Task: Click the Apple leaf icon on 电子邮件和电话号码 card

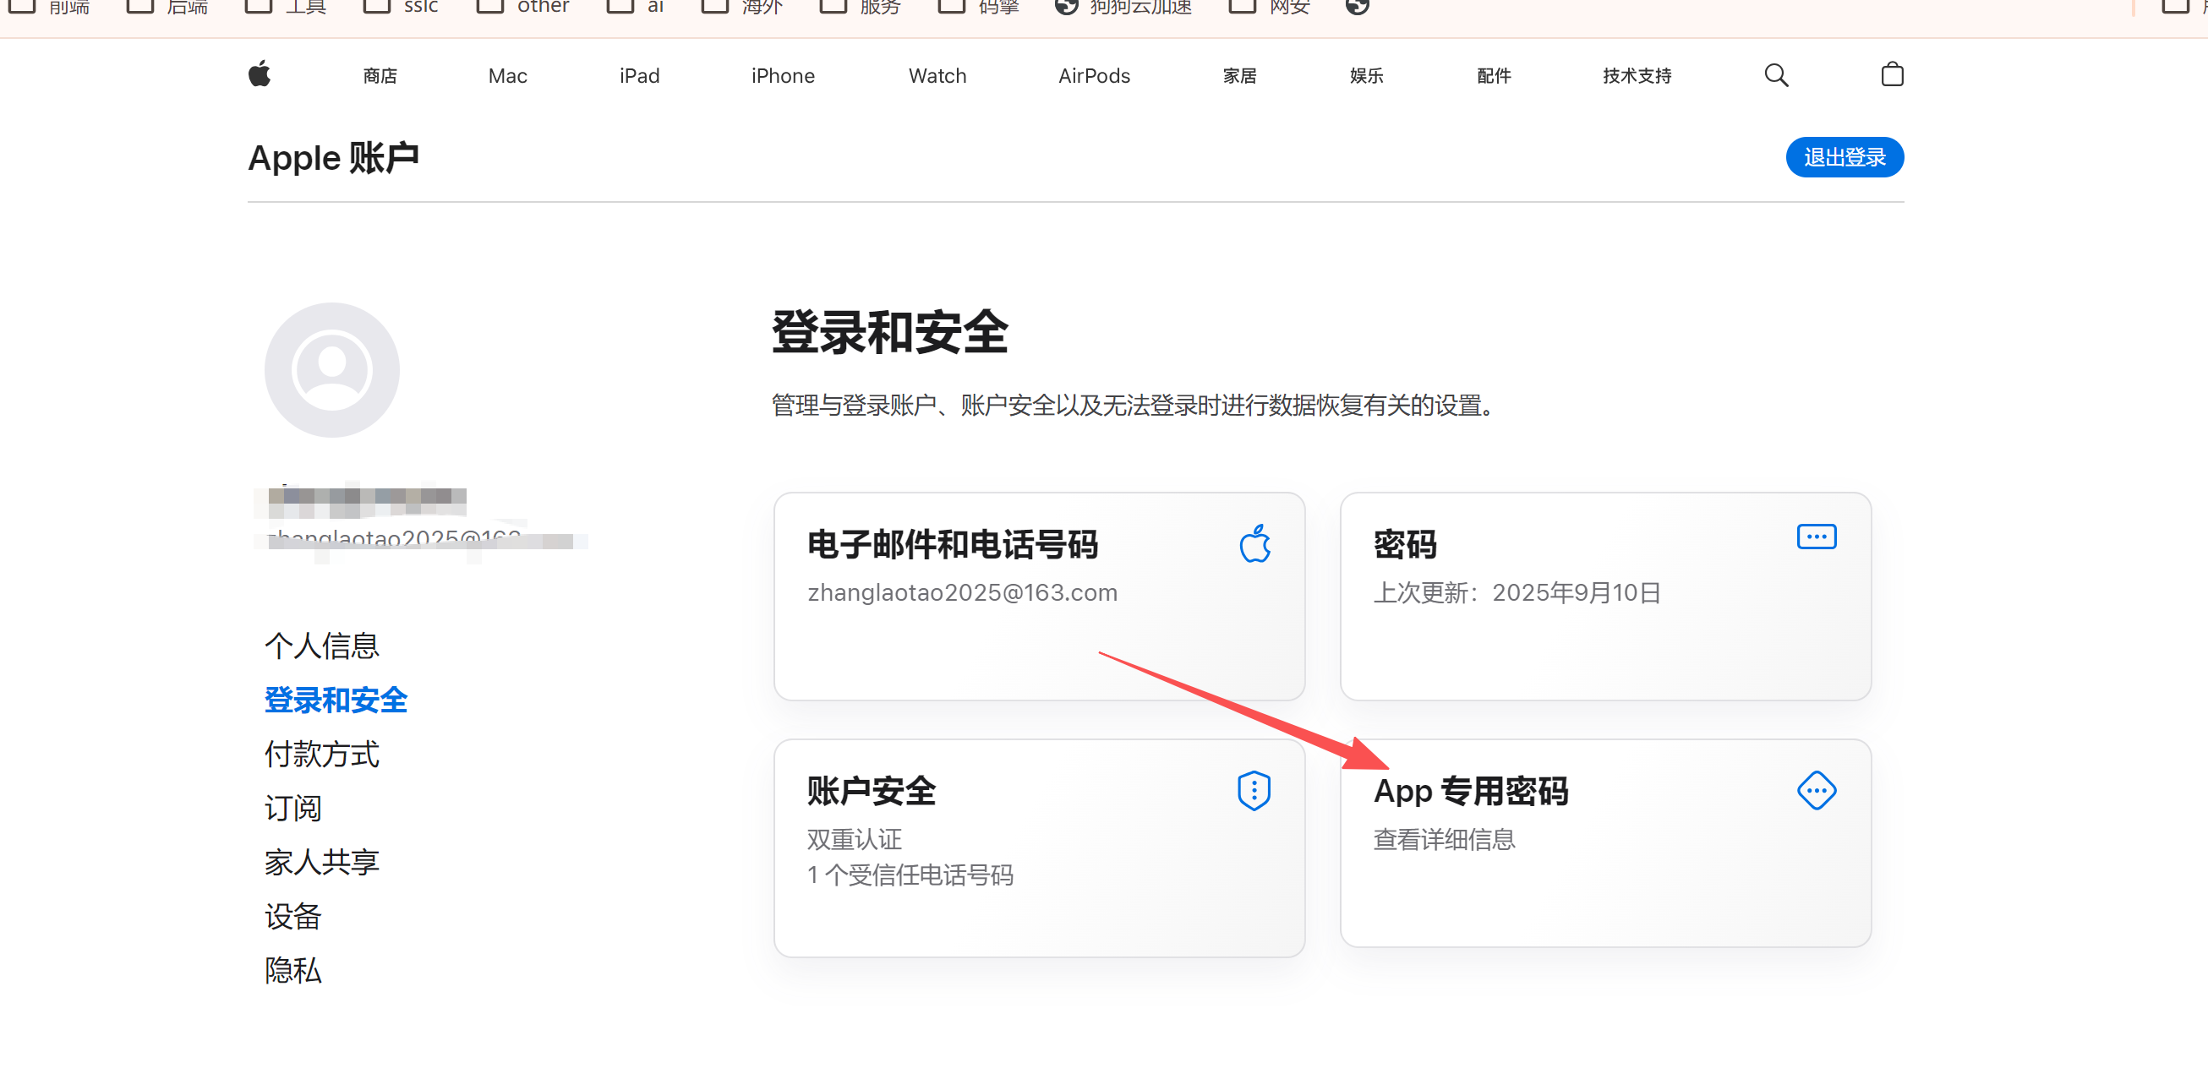Action: tap(1254, 543)
